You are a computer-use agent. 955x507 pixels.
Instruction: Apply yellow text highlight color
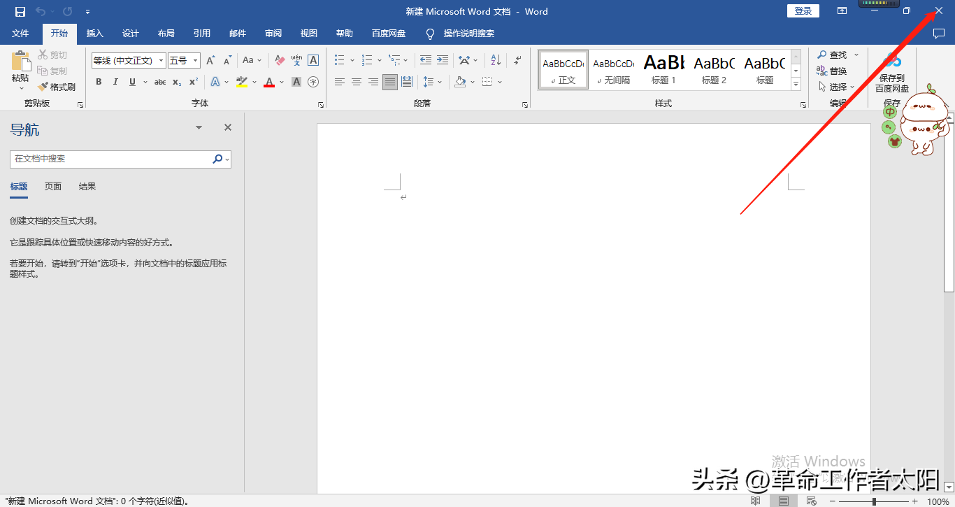(x=241, y=82)
